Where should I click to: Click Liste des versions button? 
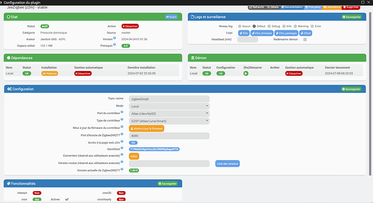pyautogui.click(x=228, y=163)
